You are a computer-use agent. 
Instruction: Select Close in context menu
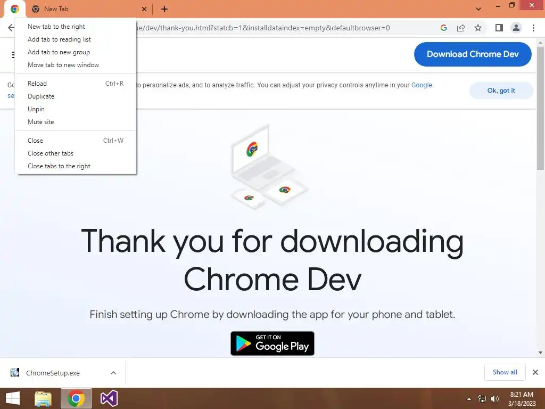click(x=76, y=141)
